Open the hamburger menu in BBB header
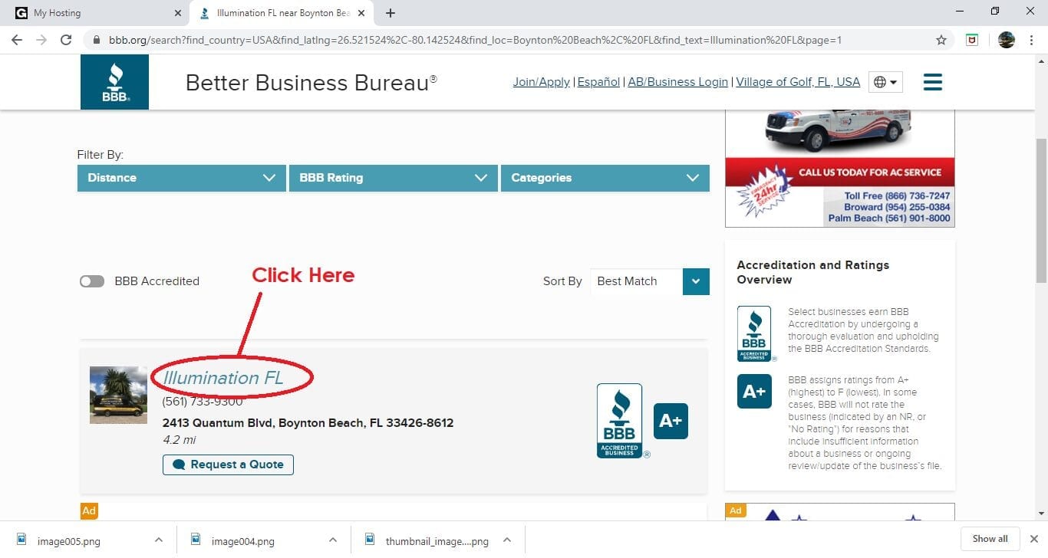 tap(932, 82)
